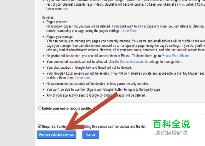Select the 'Pages you own' bullet heading

(57, 22)
